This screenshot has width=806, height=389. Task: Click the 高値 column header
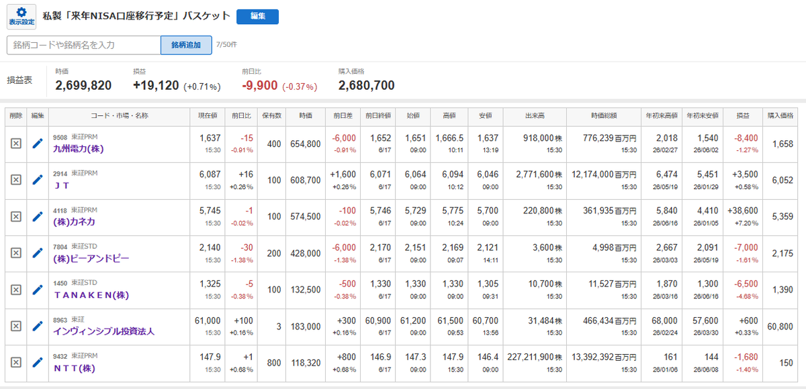point(449,116)
